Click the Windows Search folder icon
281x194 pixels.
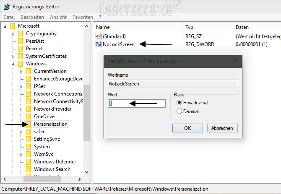tap(29, 169)
